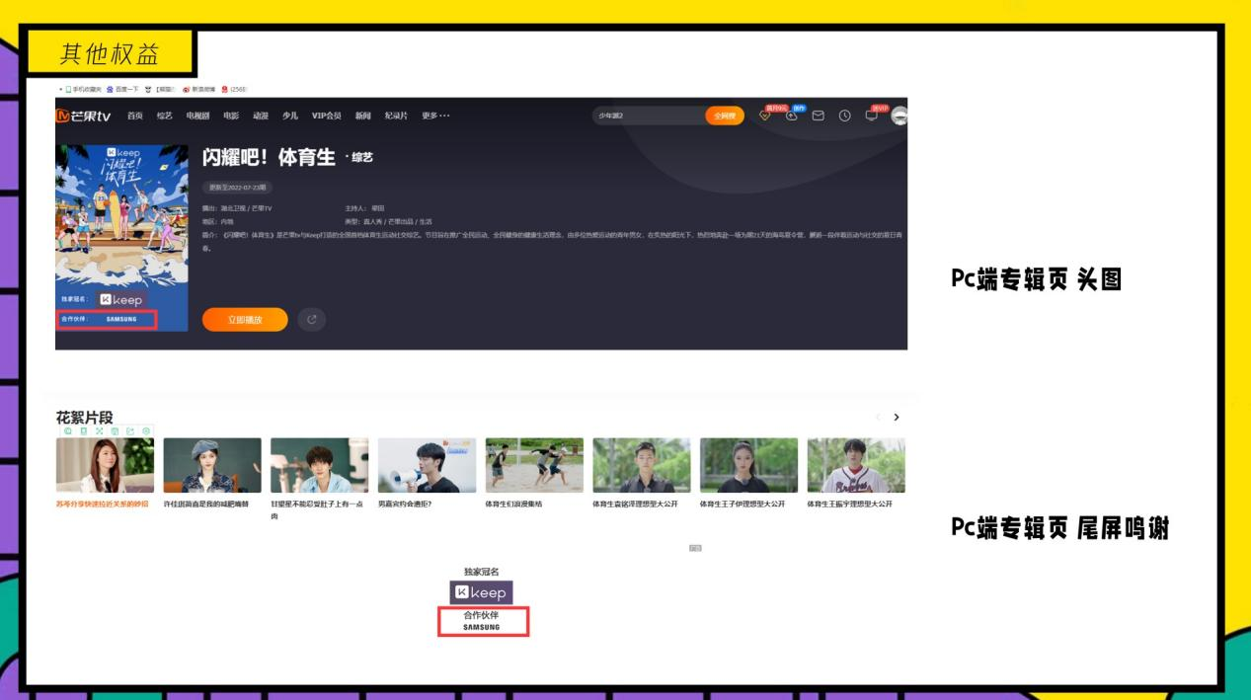Screen dimensions: 1251x700
Task: Open clip title 甘望星不能忍受肚子上有一点肉
Action: pyautogui.click(x=317, y=509)
